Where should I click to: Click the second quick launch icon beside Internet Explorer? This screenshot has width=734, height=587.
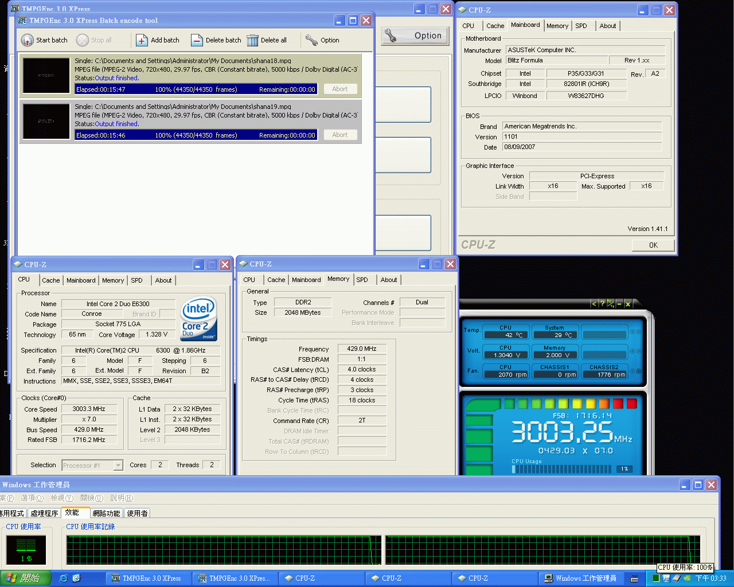coord(77,578)
